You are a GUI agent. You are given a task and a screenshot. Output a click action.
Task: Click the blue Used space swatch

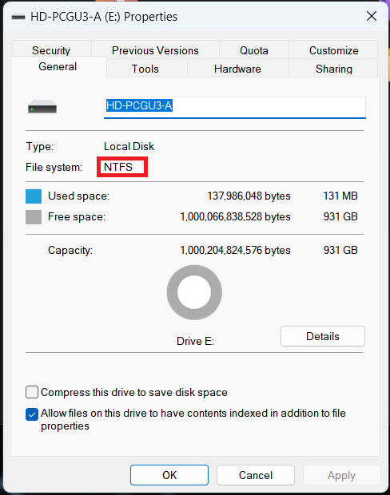34,196
